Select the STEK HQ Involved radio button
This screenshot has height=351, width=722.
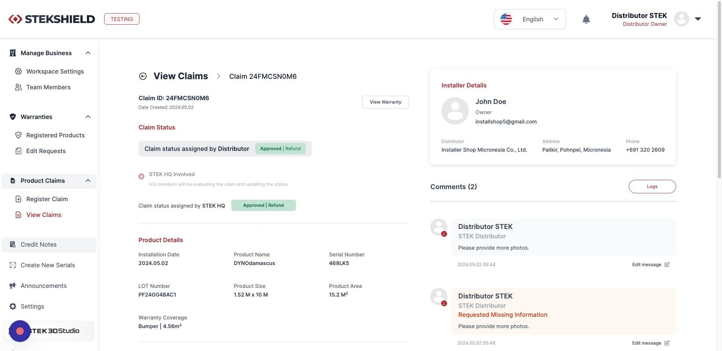click(141, 176)
